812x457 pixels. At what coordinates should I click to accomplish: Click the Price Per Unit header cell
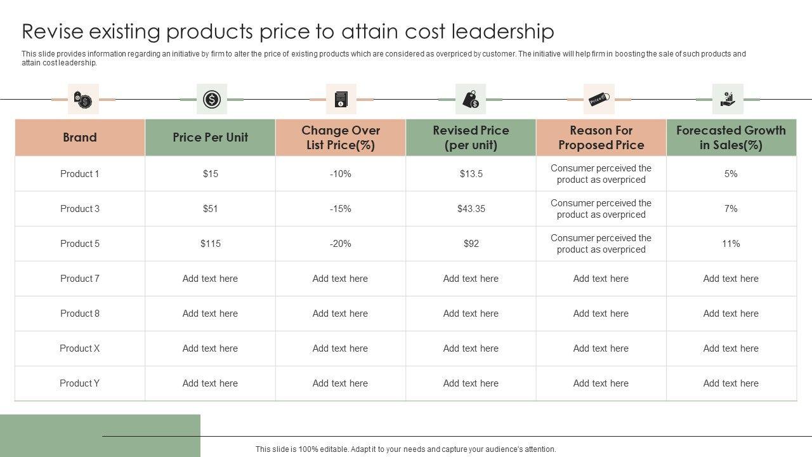[x=210, y=137]
